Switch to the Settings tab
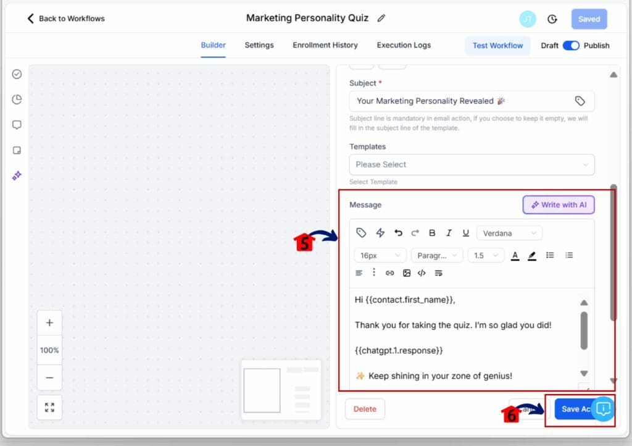Image resolution: width=632 pixels, height=446 pixels. pos(259,45)
